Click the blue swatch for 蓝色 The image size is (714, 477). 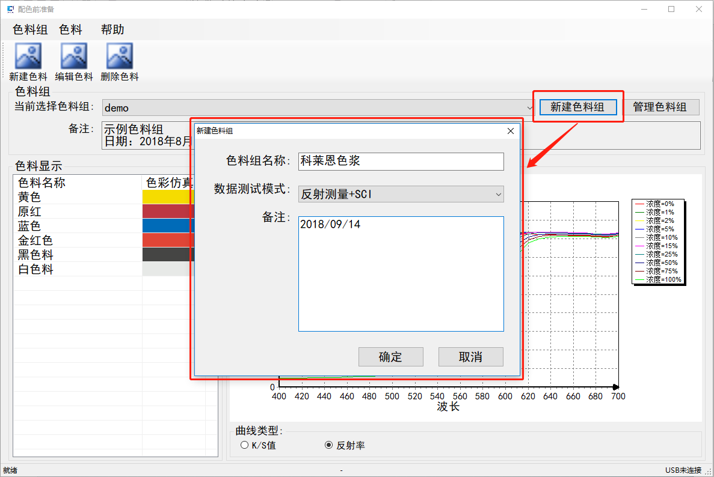pos(167,226)
